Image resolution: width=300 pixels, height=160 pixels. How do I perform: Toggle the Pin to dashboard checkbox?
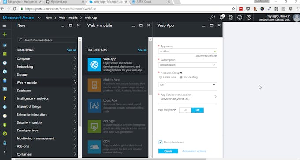[160, 142]
